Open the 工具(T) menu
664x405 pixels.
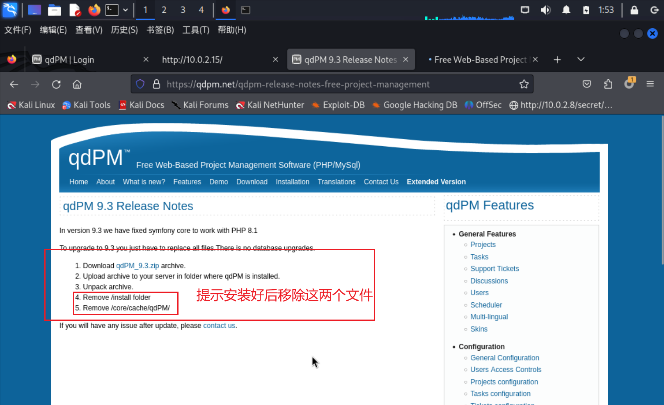click(x=196, y=30)
